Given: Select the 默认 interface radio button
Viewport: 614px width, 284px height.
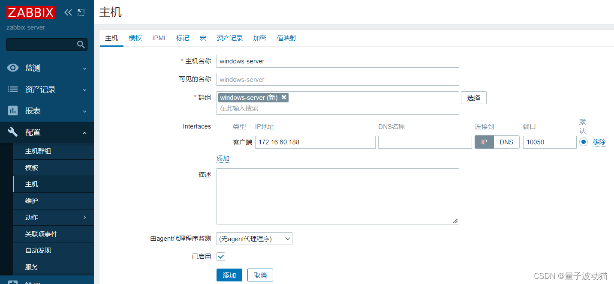Looking at the screenshot, I should click(583, 142).
